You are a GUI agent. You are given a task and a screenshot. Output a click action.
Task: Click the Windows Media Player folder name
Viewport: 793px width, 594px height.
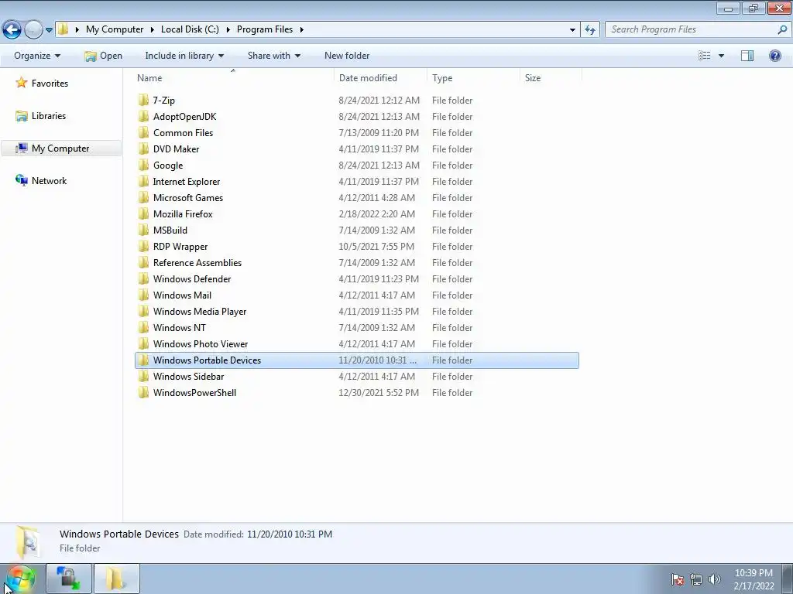pos(200,312)
